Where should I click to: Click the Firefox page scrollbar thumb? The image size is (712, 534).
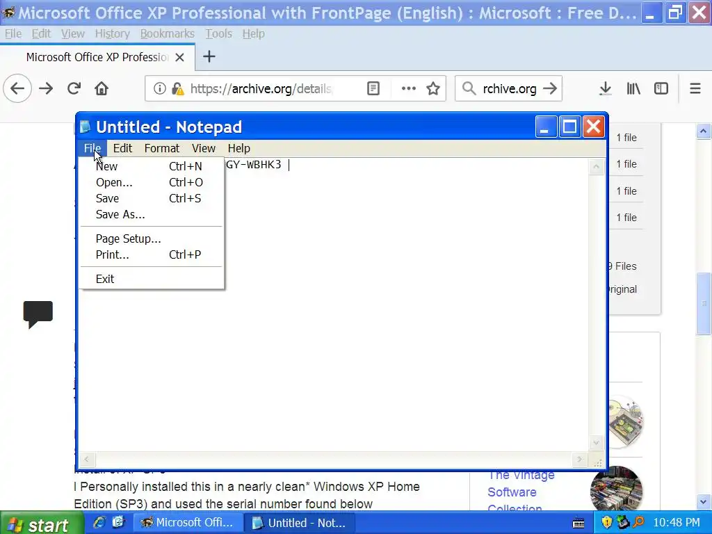point(704,303)
